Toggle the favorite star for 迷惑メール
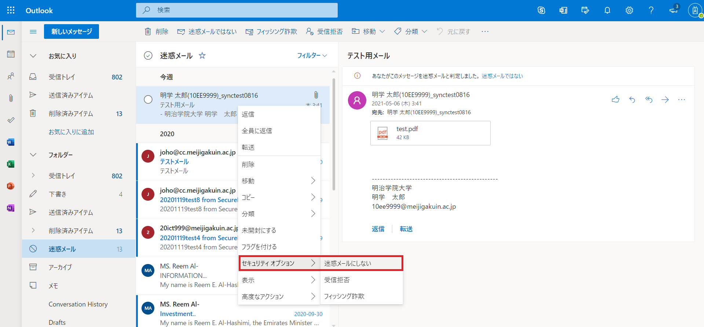Screen dimensions: 704x327 click(202, 56)
